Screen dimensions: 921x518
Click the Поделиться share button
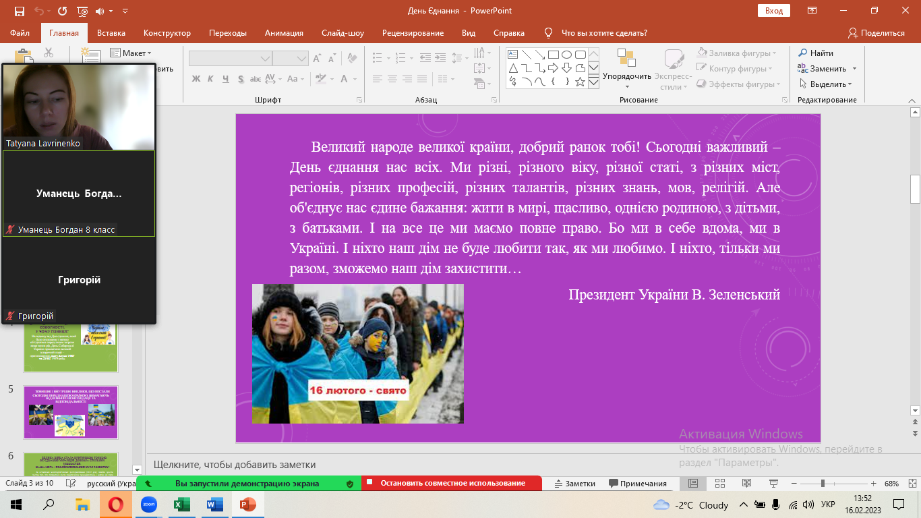tap(877, 33)
